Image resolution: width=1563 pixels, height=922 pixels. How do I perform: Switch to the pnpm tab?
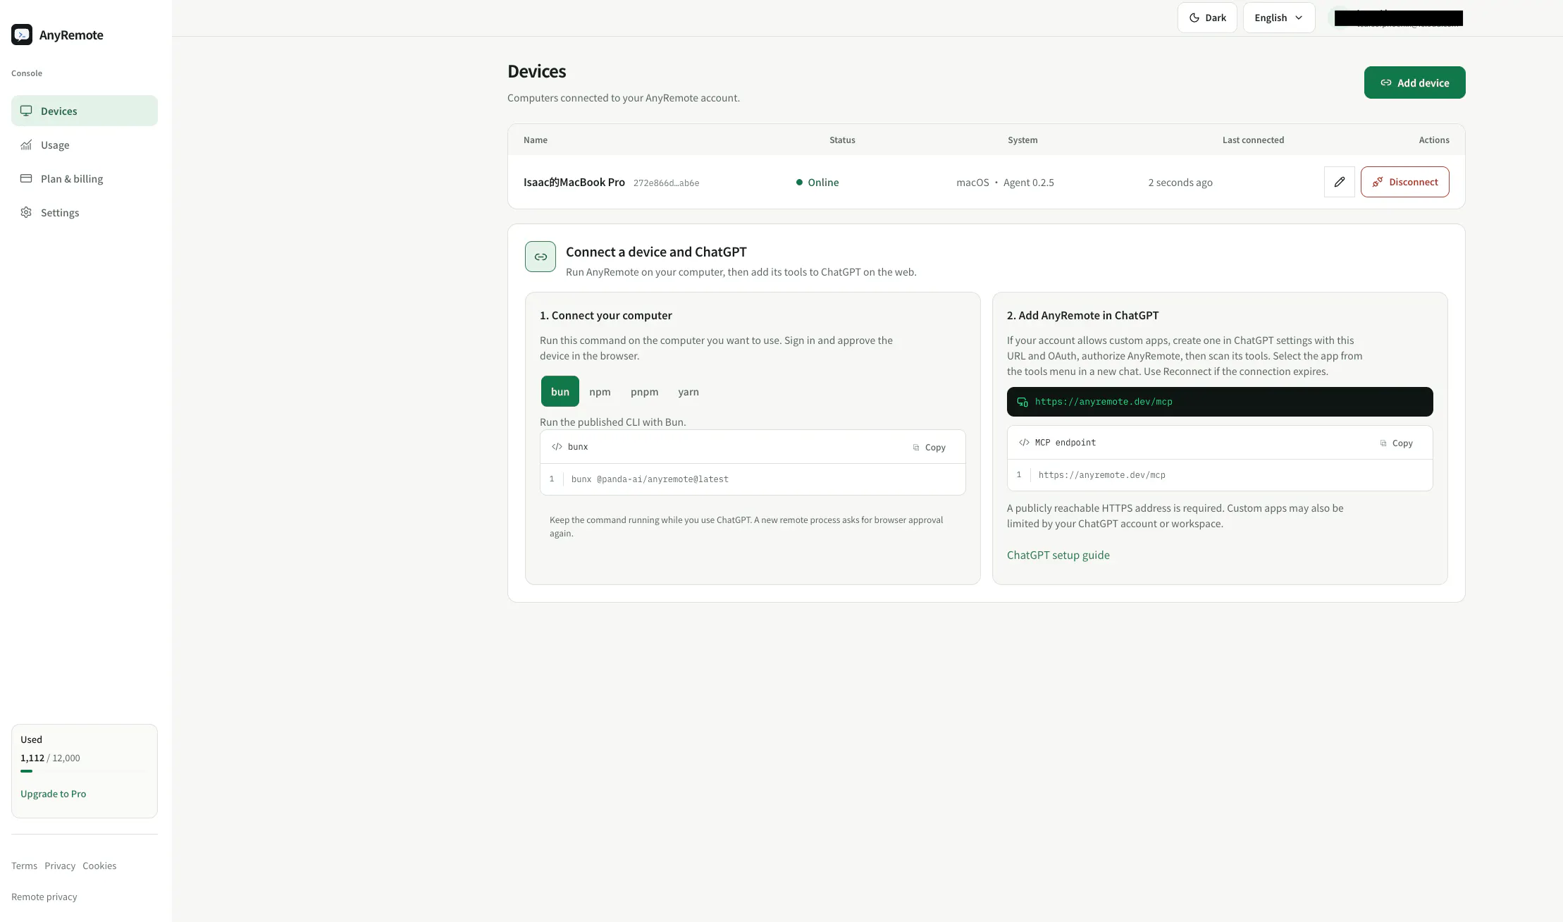(645, 391)
